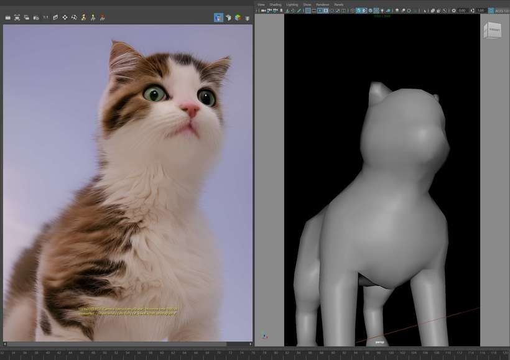Image resolution: width=510 pixels, height=360 pixels.
Task: Open the ACES view transform dropdown
Action: (502, 11)
